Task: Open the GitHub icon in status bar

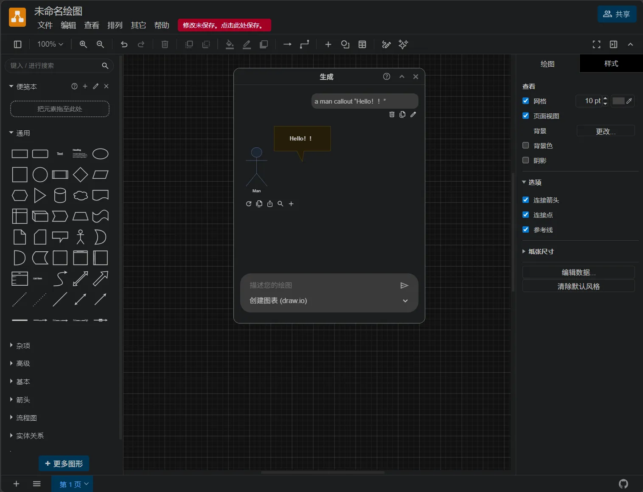Action: [x=623, y=484]
